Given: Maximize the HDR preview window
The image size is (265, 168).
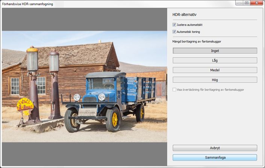Looking at the screenshot, I should (247, 3).
